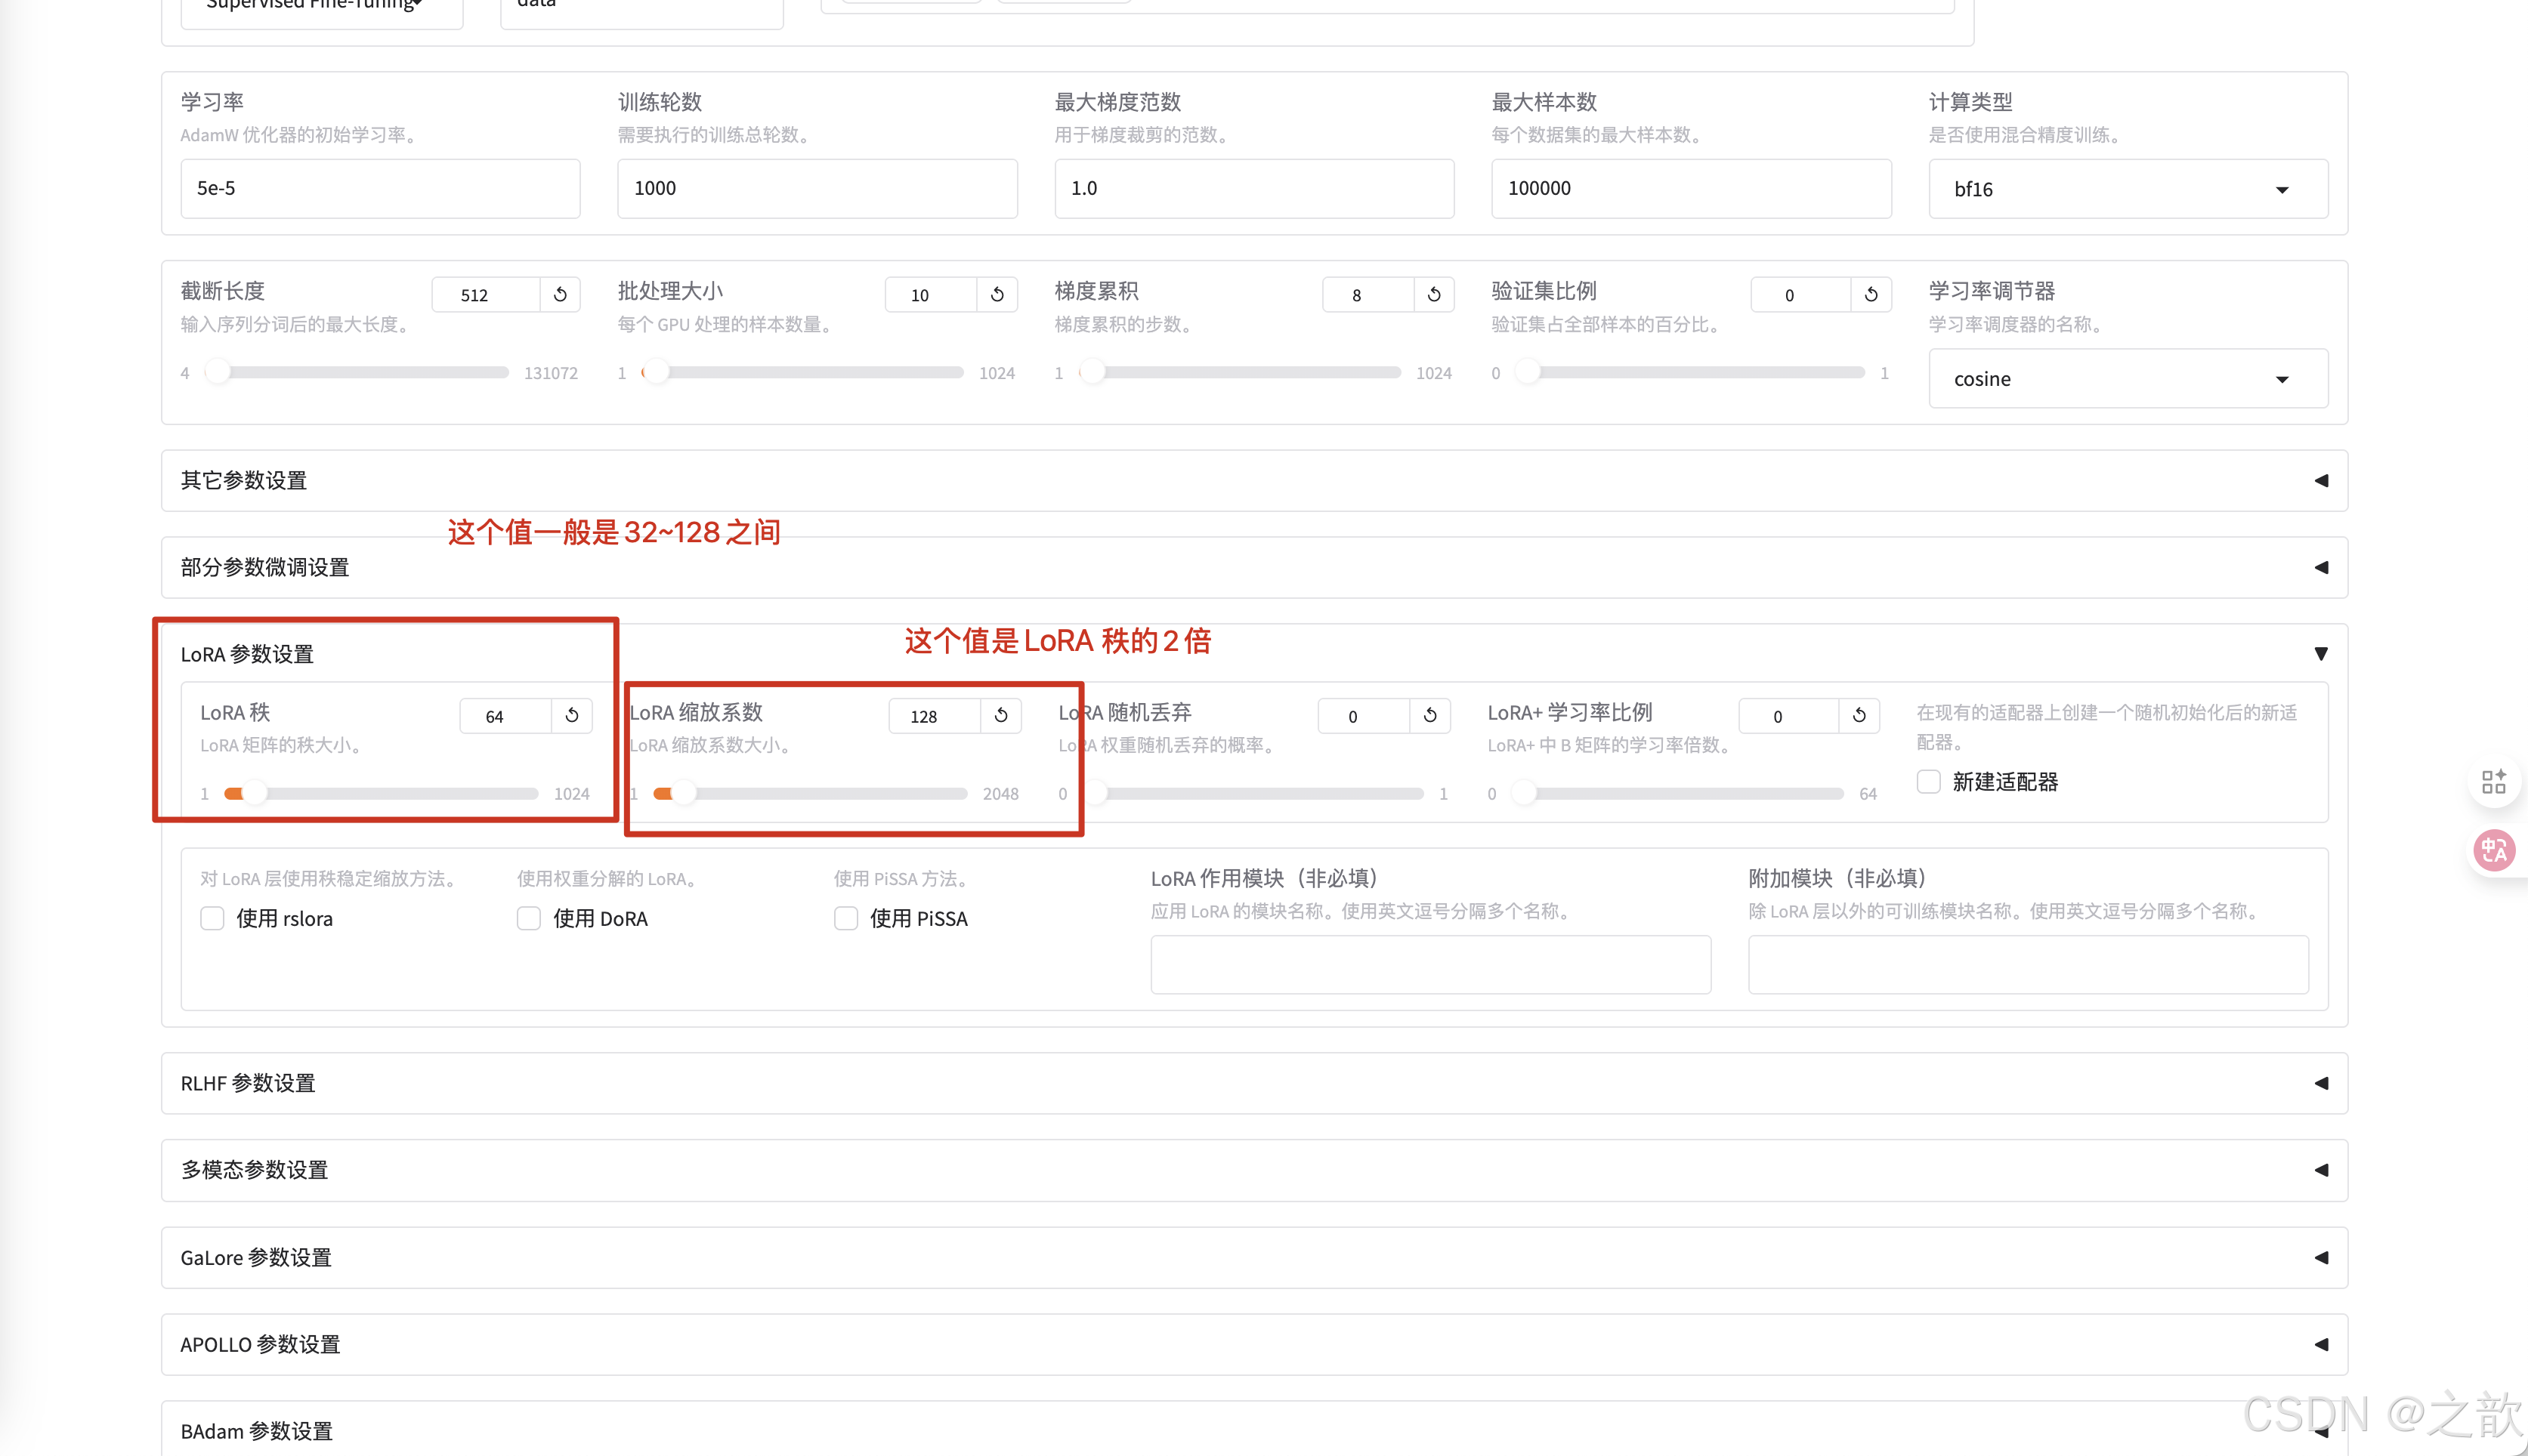The image size is (2528, 1456).
Task: Open the 计算类型 bf16 dropdown
Action: [2128, 189]
